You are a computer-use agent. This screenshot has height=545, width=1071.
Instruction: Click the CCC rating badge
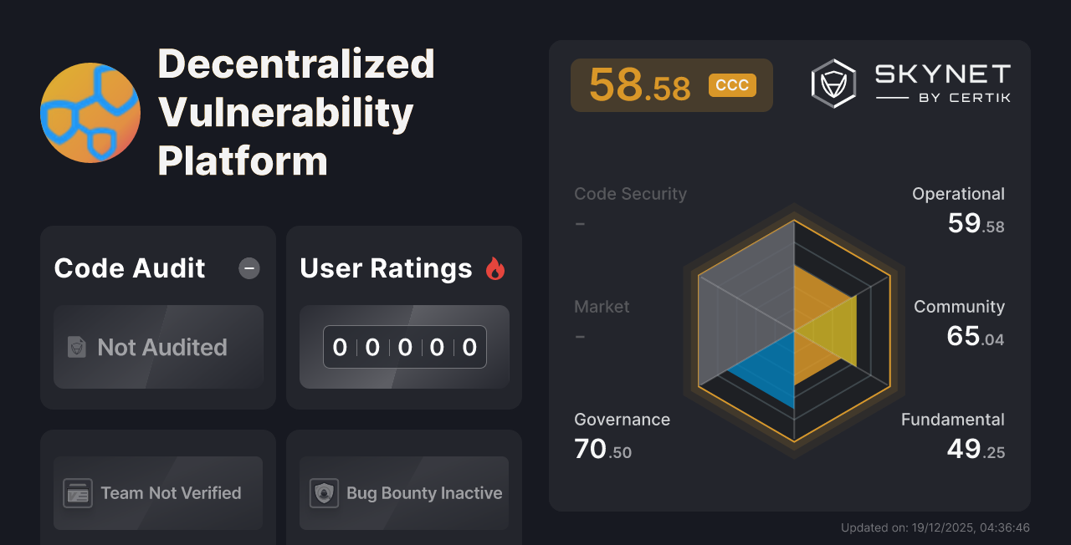pos(732,84)
